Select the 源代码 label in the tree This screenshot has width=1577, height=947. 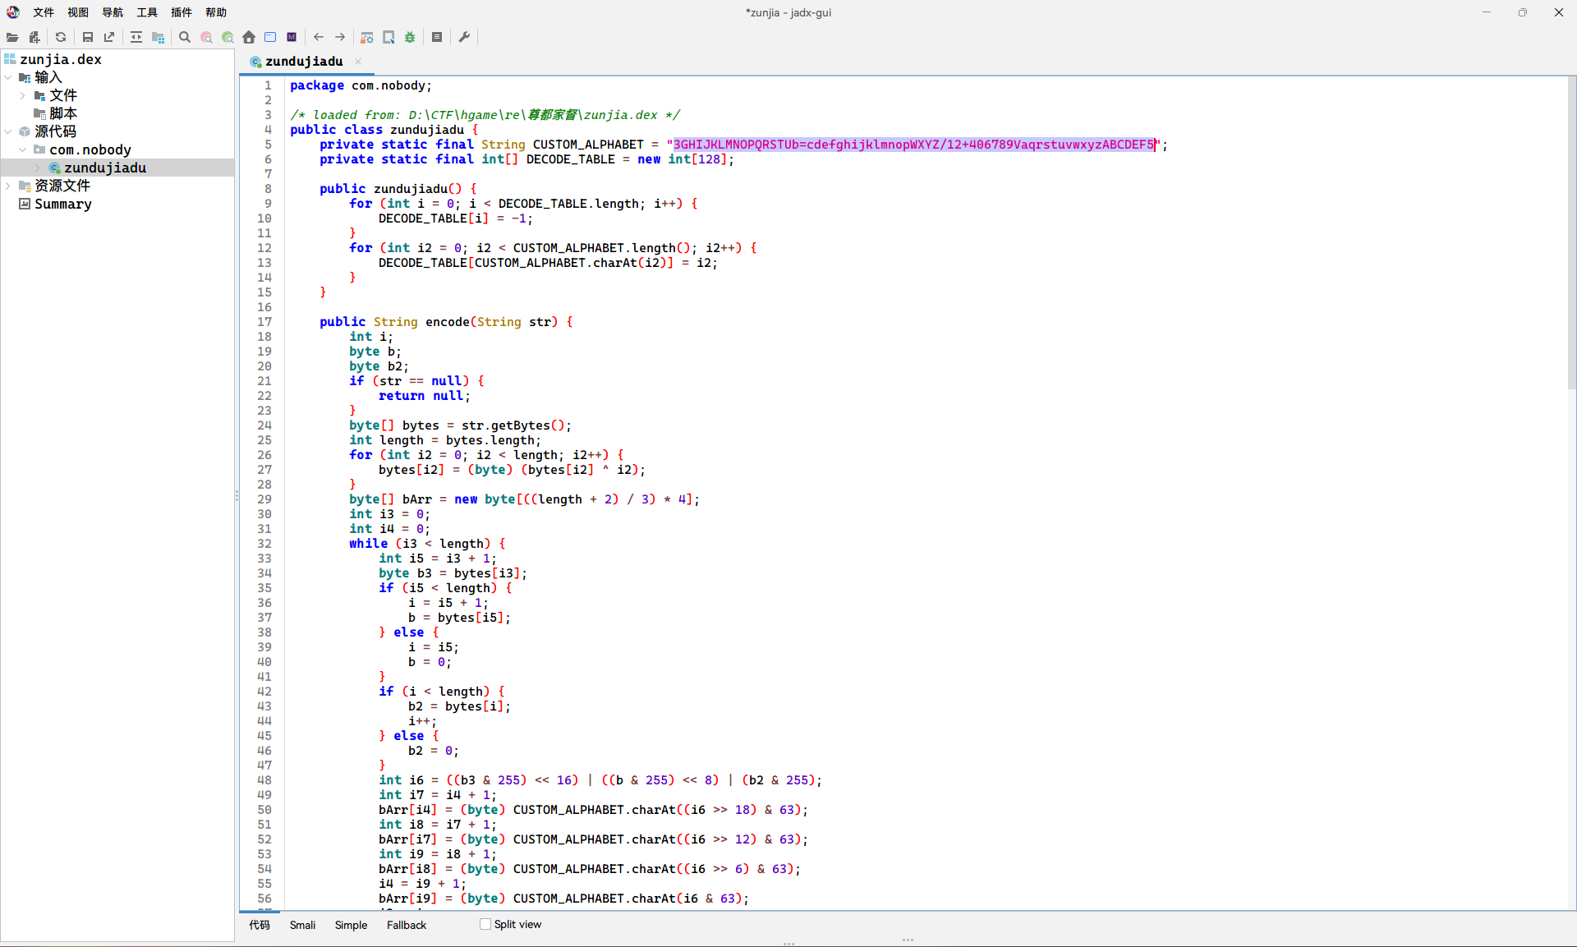(x=55, y=131)
